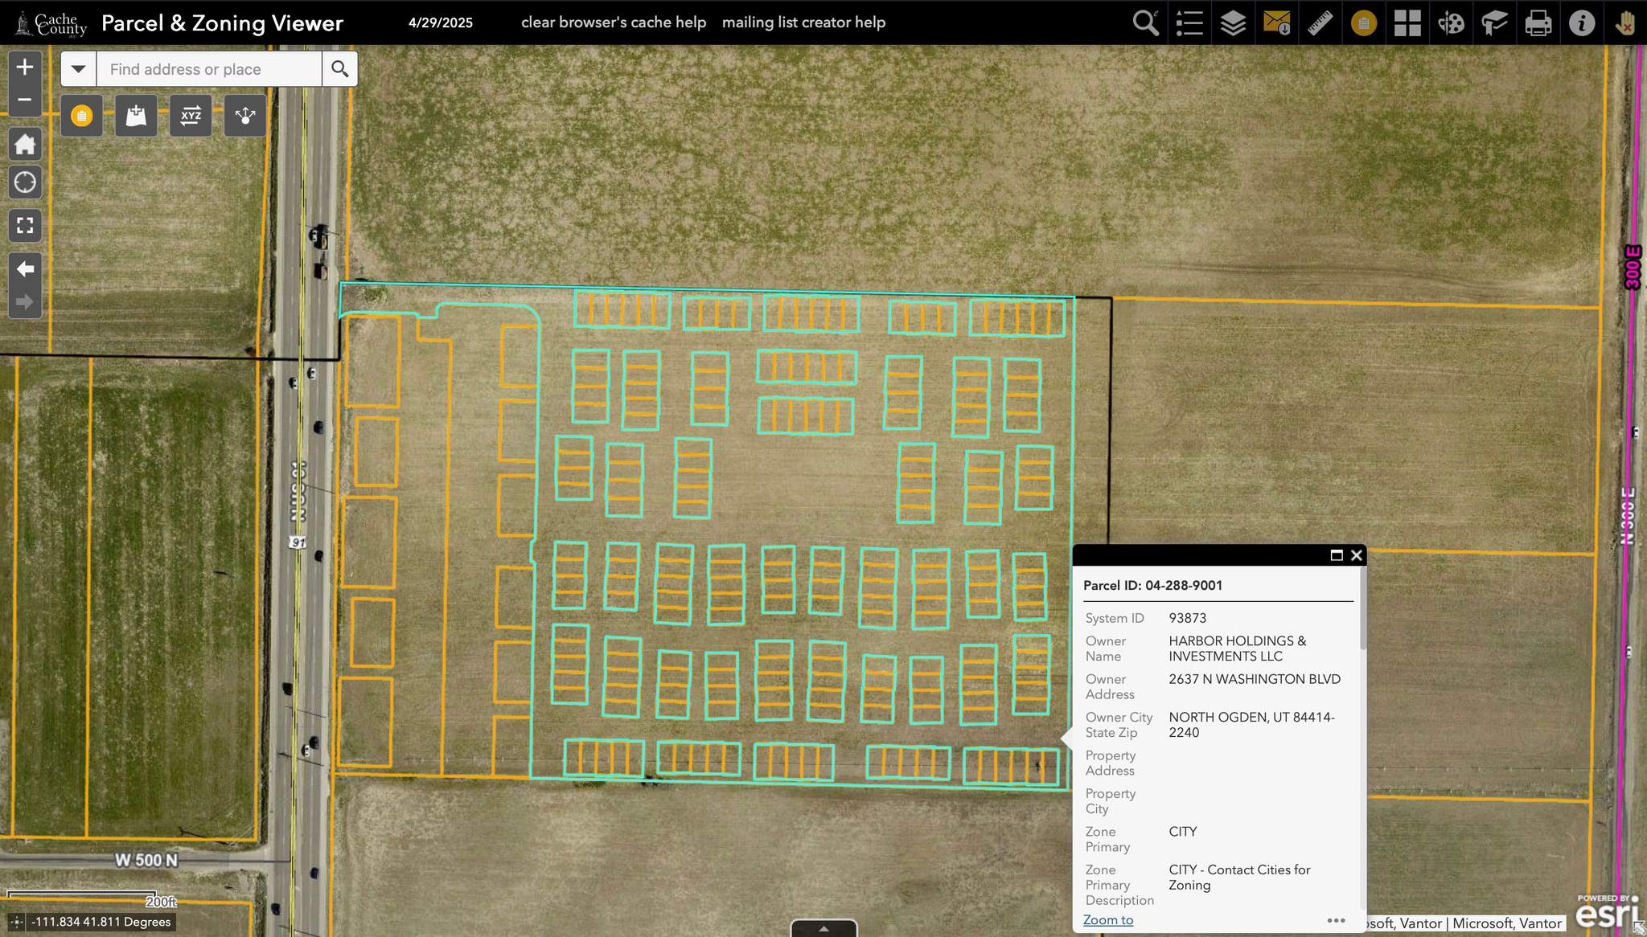Open popup more options ellipsis
The width and height of the screenshot is (1647, 937).
(x=1336, y=920)
